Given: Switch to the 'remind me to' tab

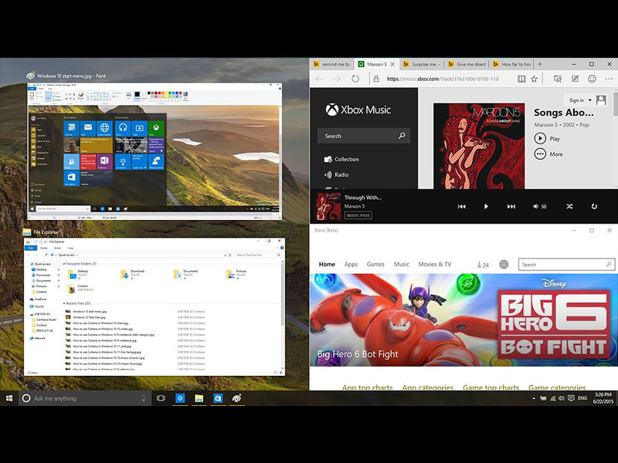Looking at the screenshot, I should coord(332,64).
